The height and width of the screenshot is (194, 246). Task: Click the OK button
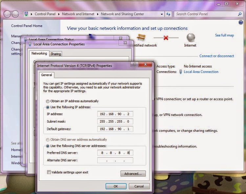pyautogui.click(x=116, y=186)
